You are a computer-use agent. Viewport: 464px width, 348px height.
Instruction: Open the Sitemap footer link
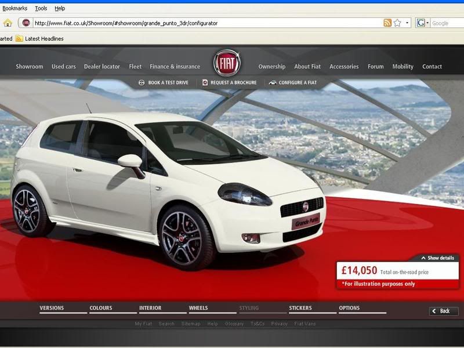click(191, 324)
